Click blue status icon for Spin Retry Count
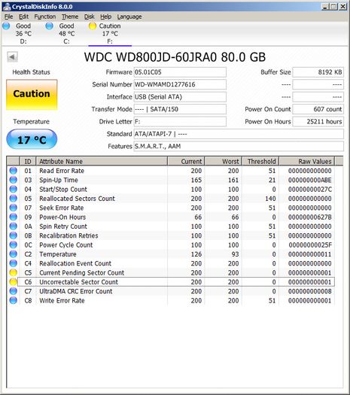 tap(13, 226)
